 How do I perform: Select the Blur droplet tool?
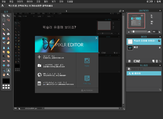pos(4,48)
